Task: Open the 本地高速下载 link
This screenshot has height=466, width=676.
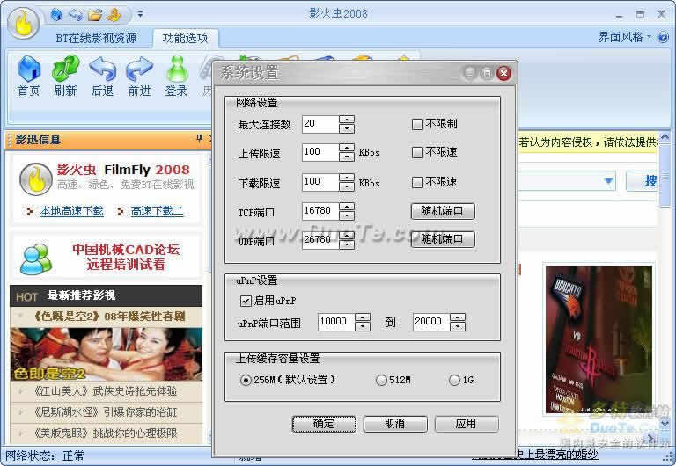Action: [71, 211]
